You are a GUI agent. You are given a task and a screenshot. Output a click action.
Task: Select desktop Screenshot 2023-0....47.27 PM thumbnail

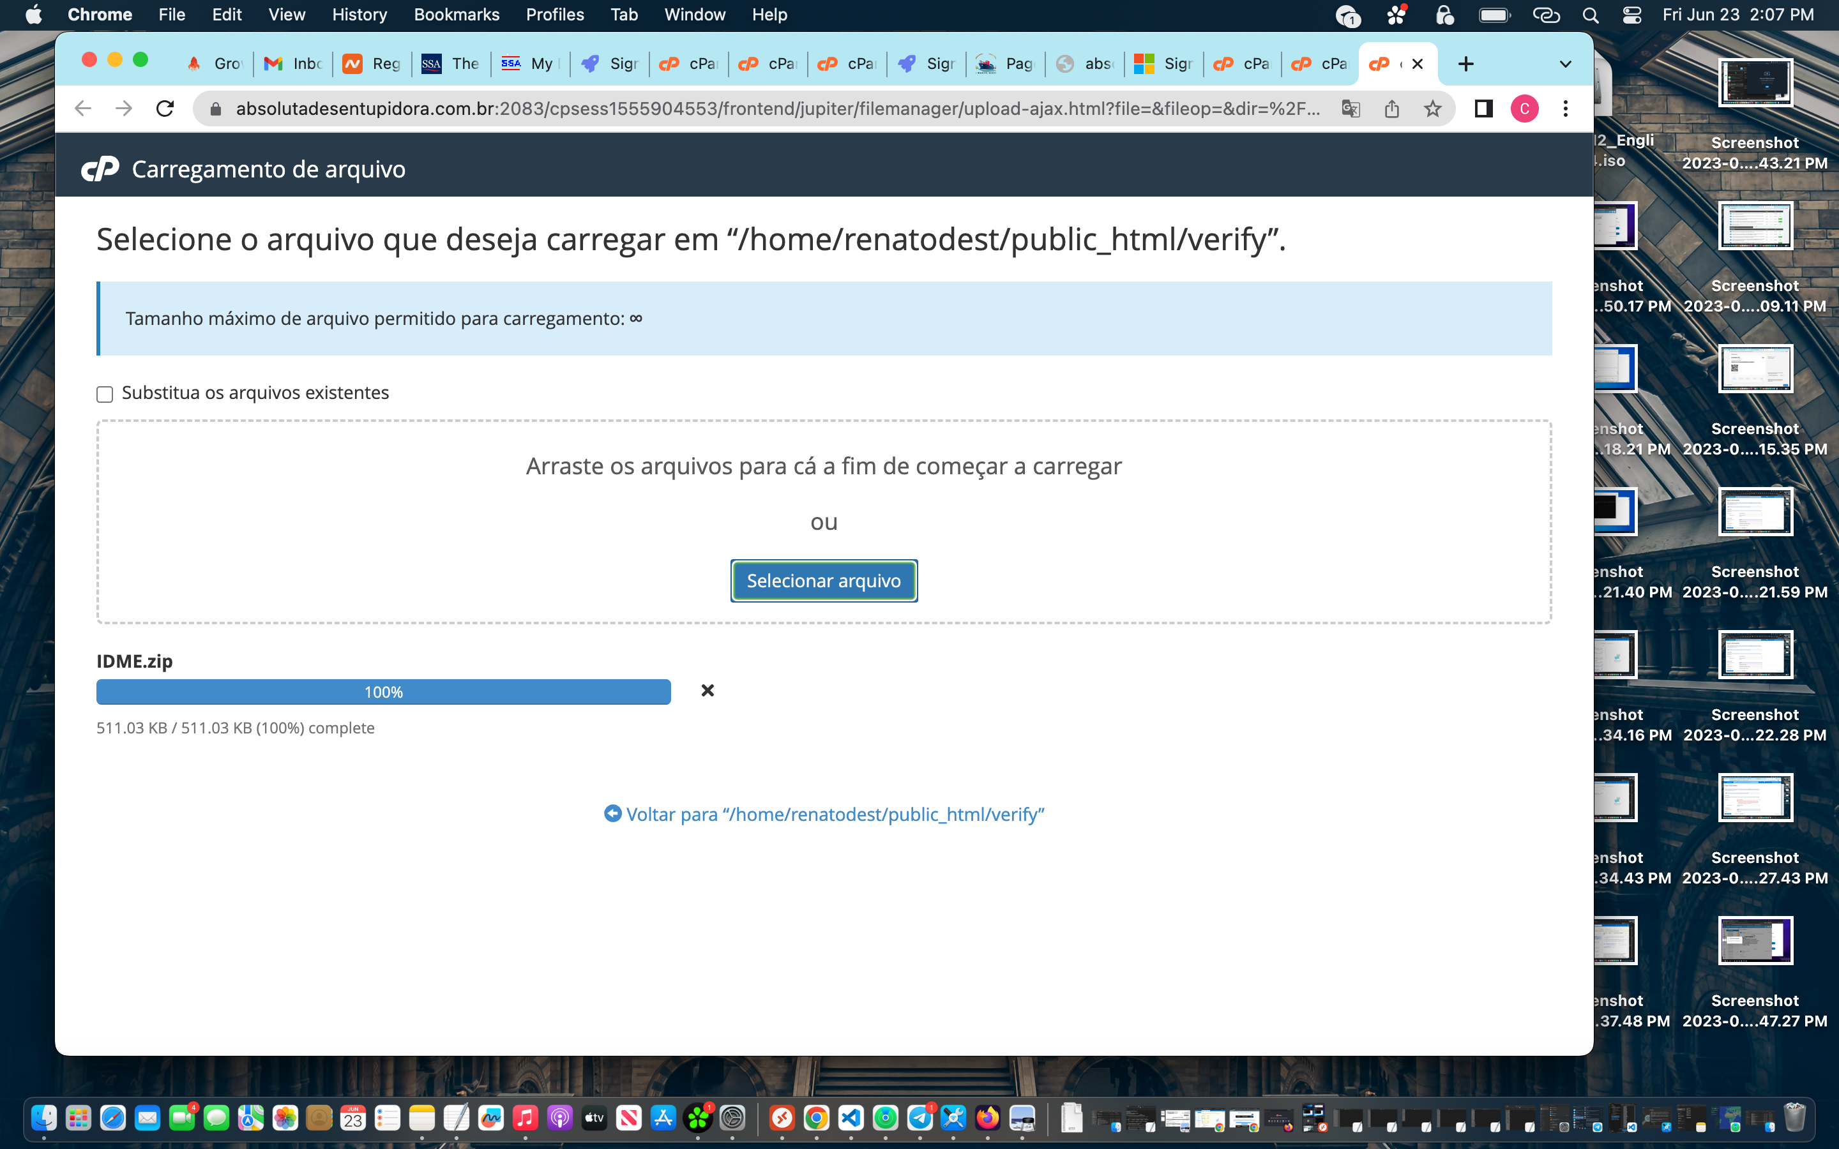click(1755, 941)
